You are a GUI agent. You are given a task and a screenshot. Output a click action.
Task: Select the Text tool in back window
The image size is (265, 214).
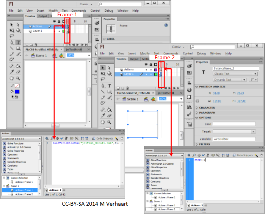click(x=18, y=42)
